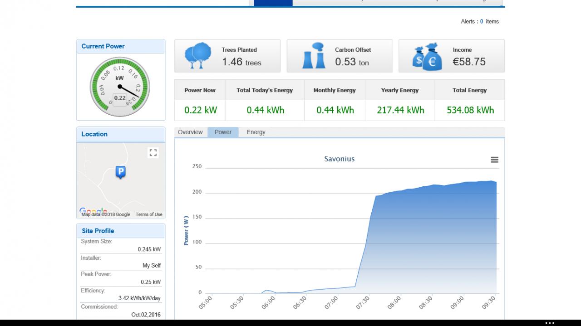Click the Total Today's Energy column header
The height and width of the screenshot is (326, 581).
(265, 90)
